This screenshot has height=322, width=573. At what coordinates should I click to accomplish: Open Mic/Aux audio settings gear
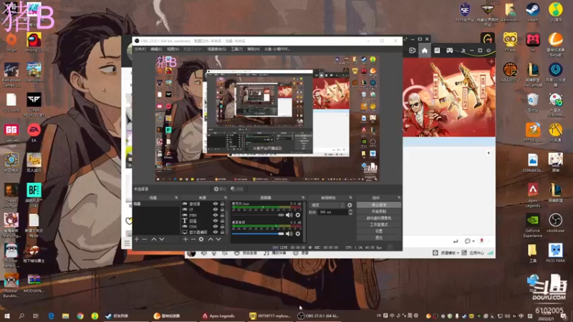pyautogui.click(x=298, y=215)
